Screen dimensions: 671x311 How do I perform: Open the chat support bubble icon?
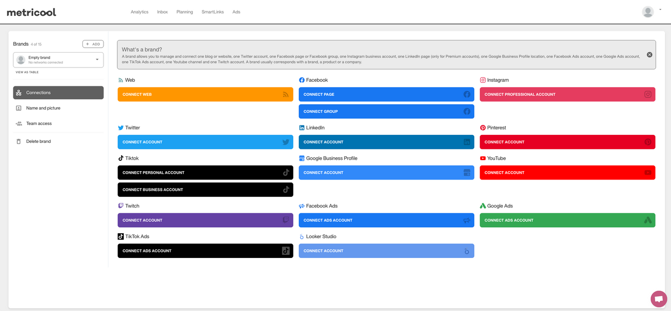pos(659,299)
